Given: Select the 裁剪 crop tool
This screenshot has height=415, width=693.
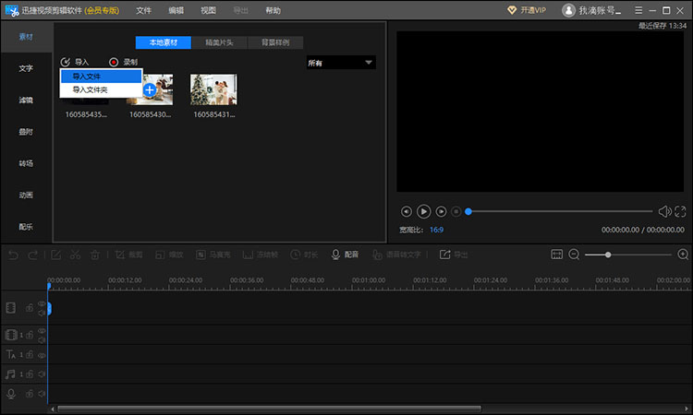Looking at the screenshot, I should 128,255.
